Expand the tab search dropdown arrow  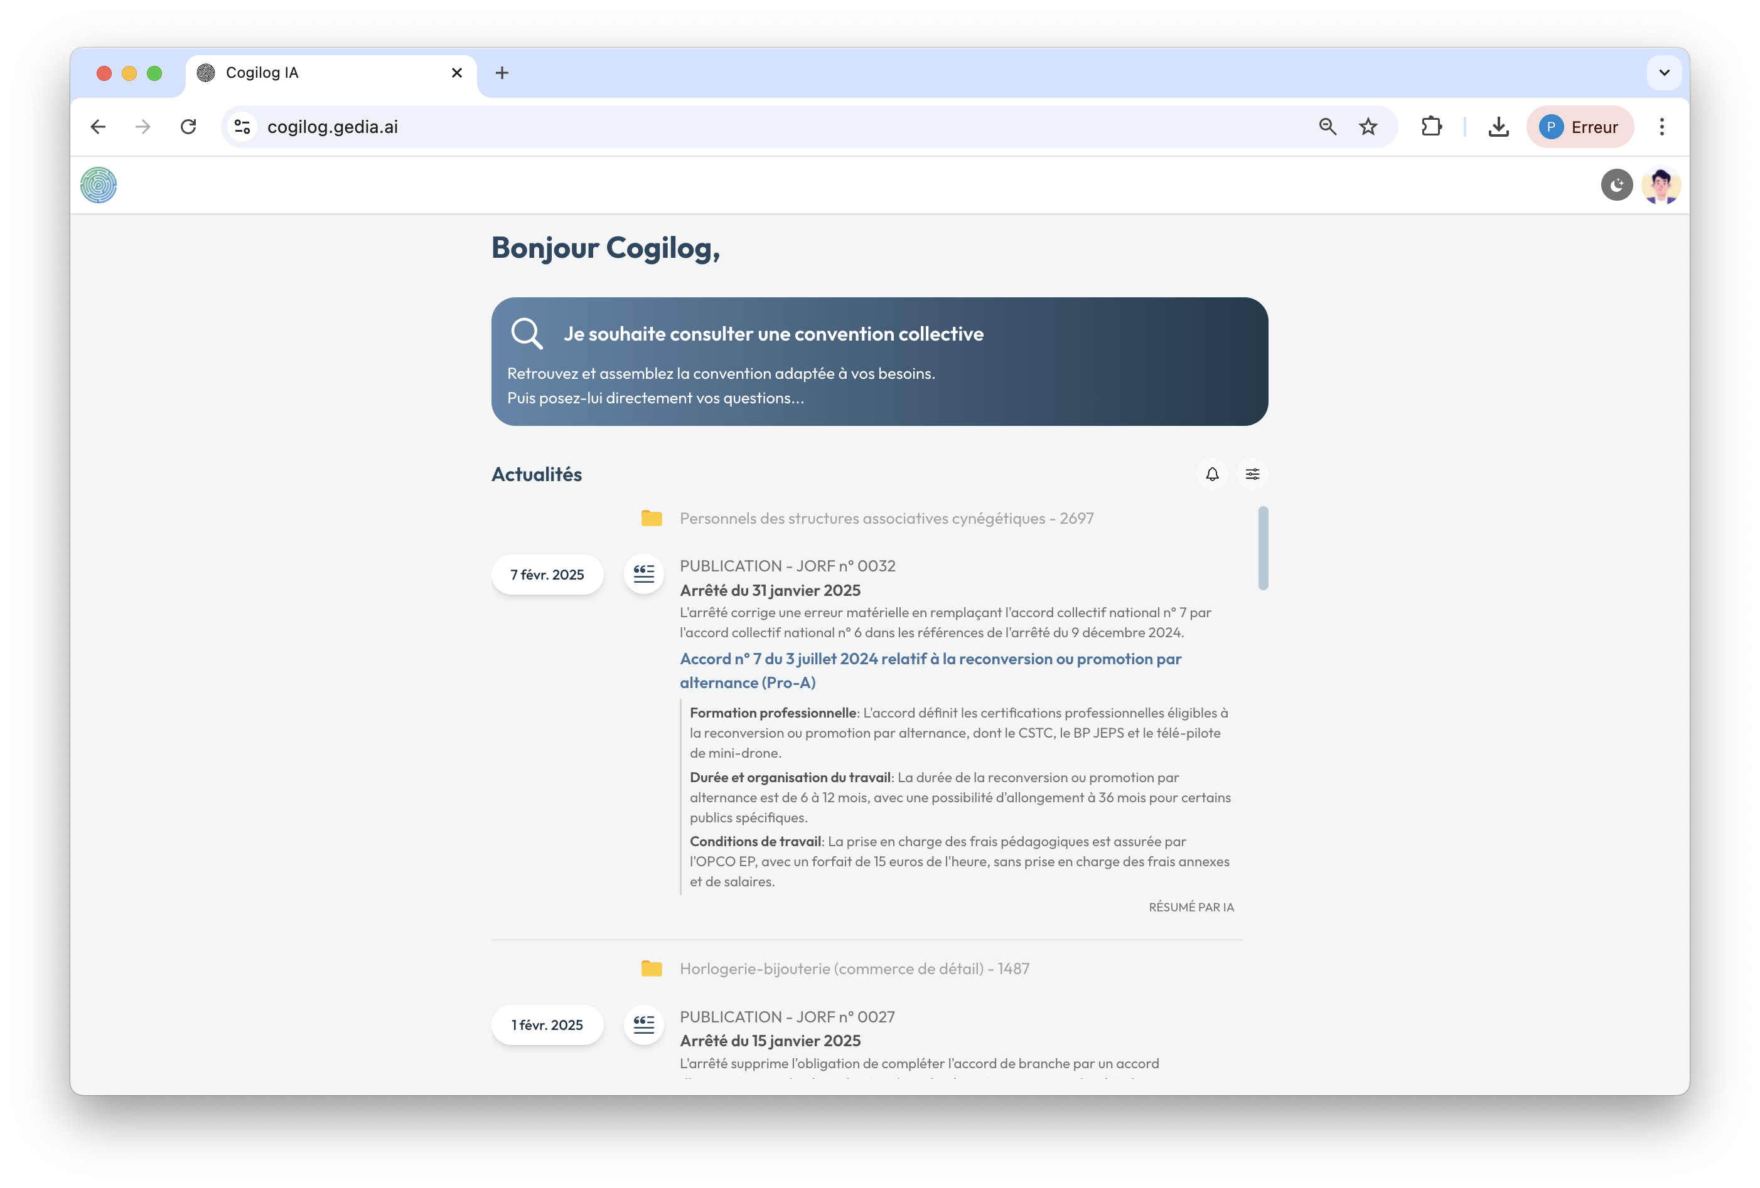[x=1664, y=73]
